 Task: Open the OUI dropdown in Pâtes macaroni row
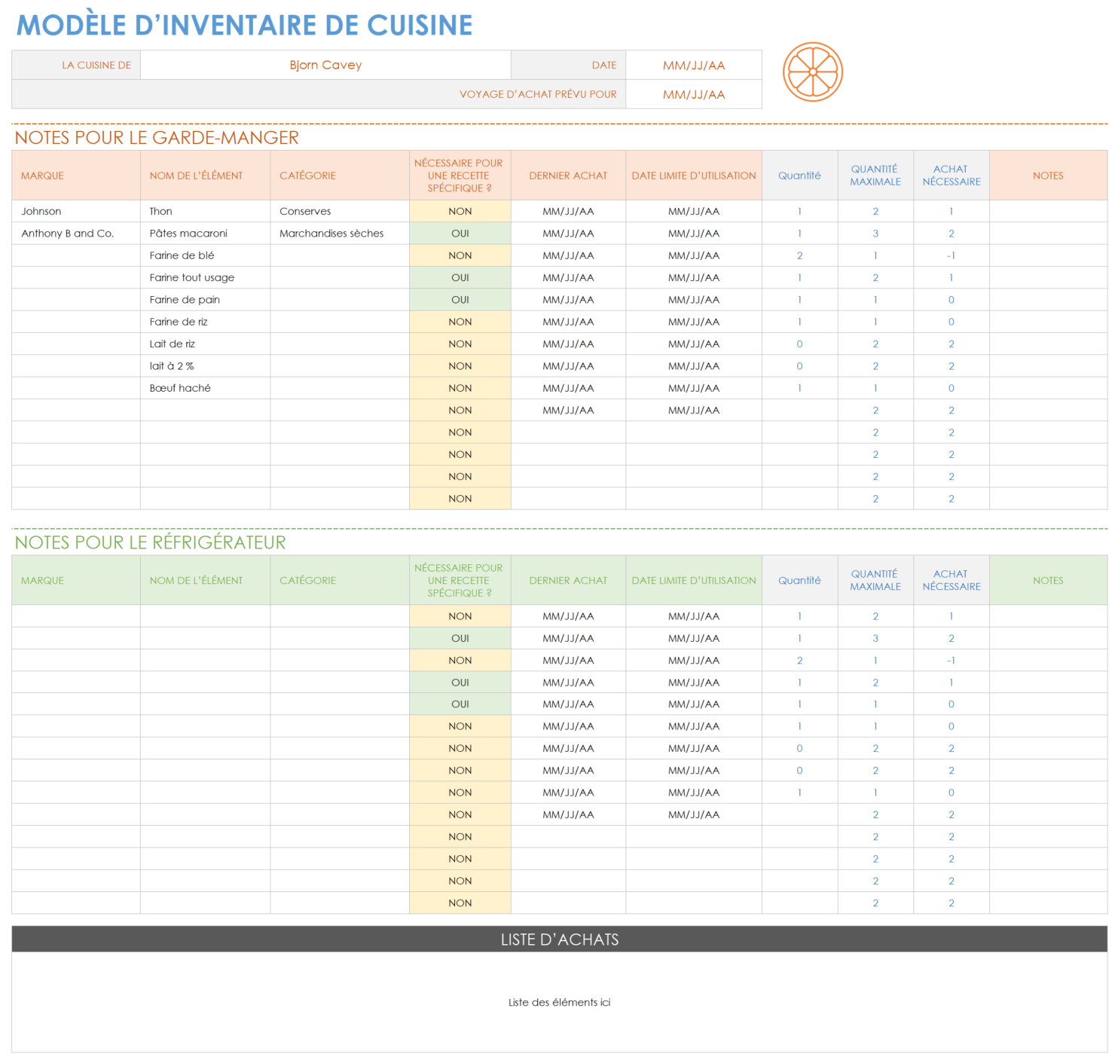[x=460, y=233]
